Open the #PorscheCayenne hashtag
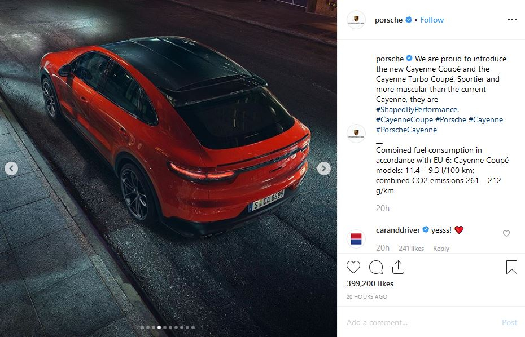The image size is (525, 337). point(406,130)
